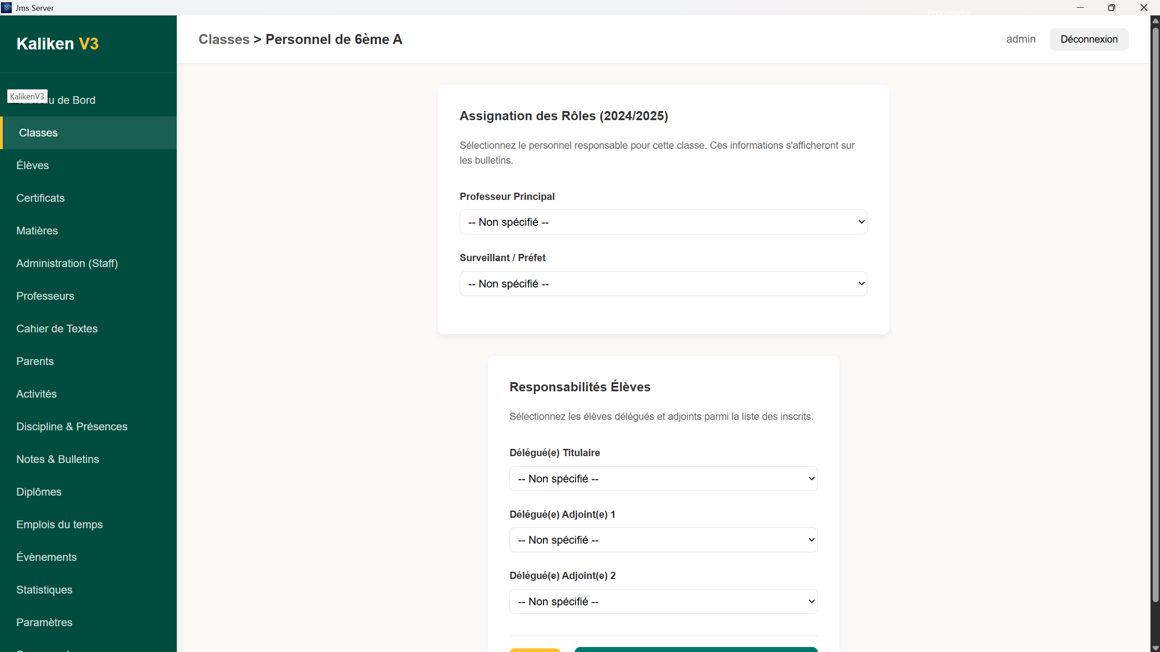1160x652 pixels.
Task: Open the Professeur Principal dropdown
Action: click(x=663, y=222)
